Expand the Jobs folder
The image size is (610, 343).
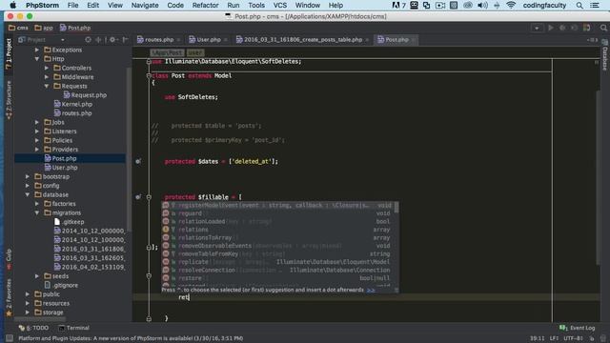tap(37, 122)
